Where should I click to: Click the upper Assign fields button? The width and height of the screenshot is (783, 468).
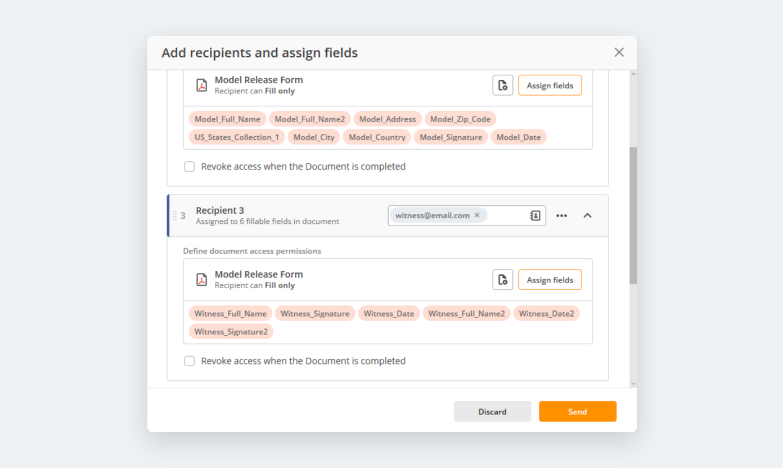[x=550, y=85]
